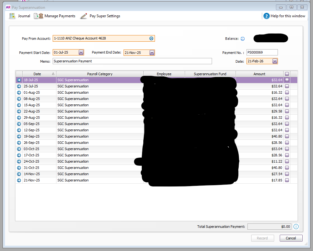313x251 pixels.
Task: Click inside the Memo text field
Action: pyautogui.click(x=132, y=61)
